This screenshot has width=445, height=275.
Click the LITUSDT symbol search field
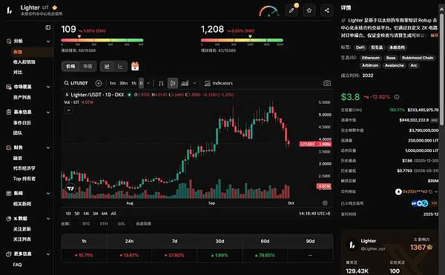(x=76, y=83)
